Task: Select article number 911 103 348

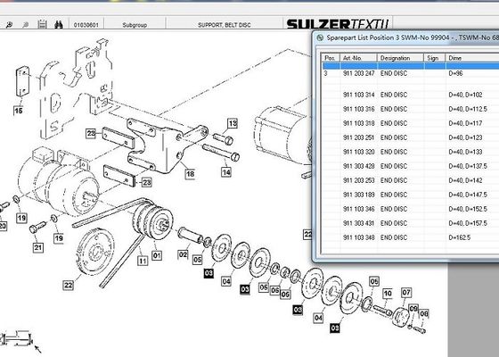Action: click(x=358, y=237)
